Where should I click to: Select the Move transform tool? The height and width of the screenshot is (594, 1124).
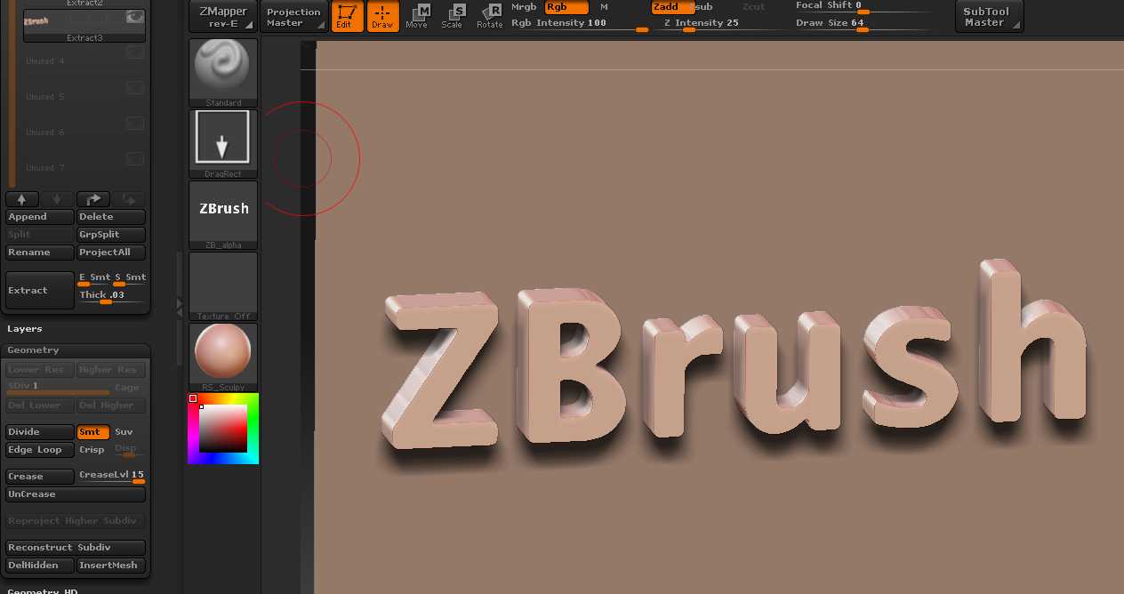[x=416, y=16]
